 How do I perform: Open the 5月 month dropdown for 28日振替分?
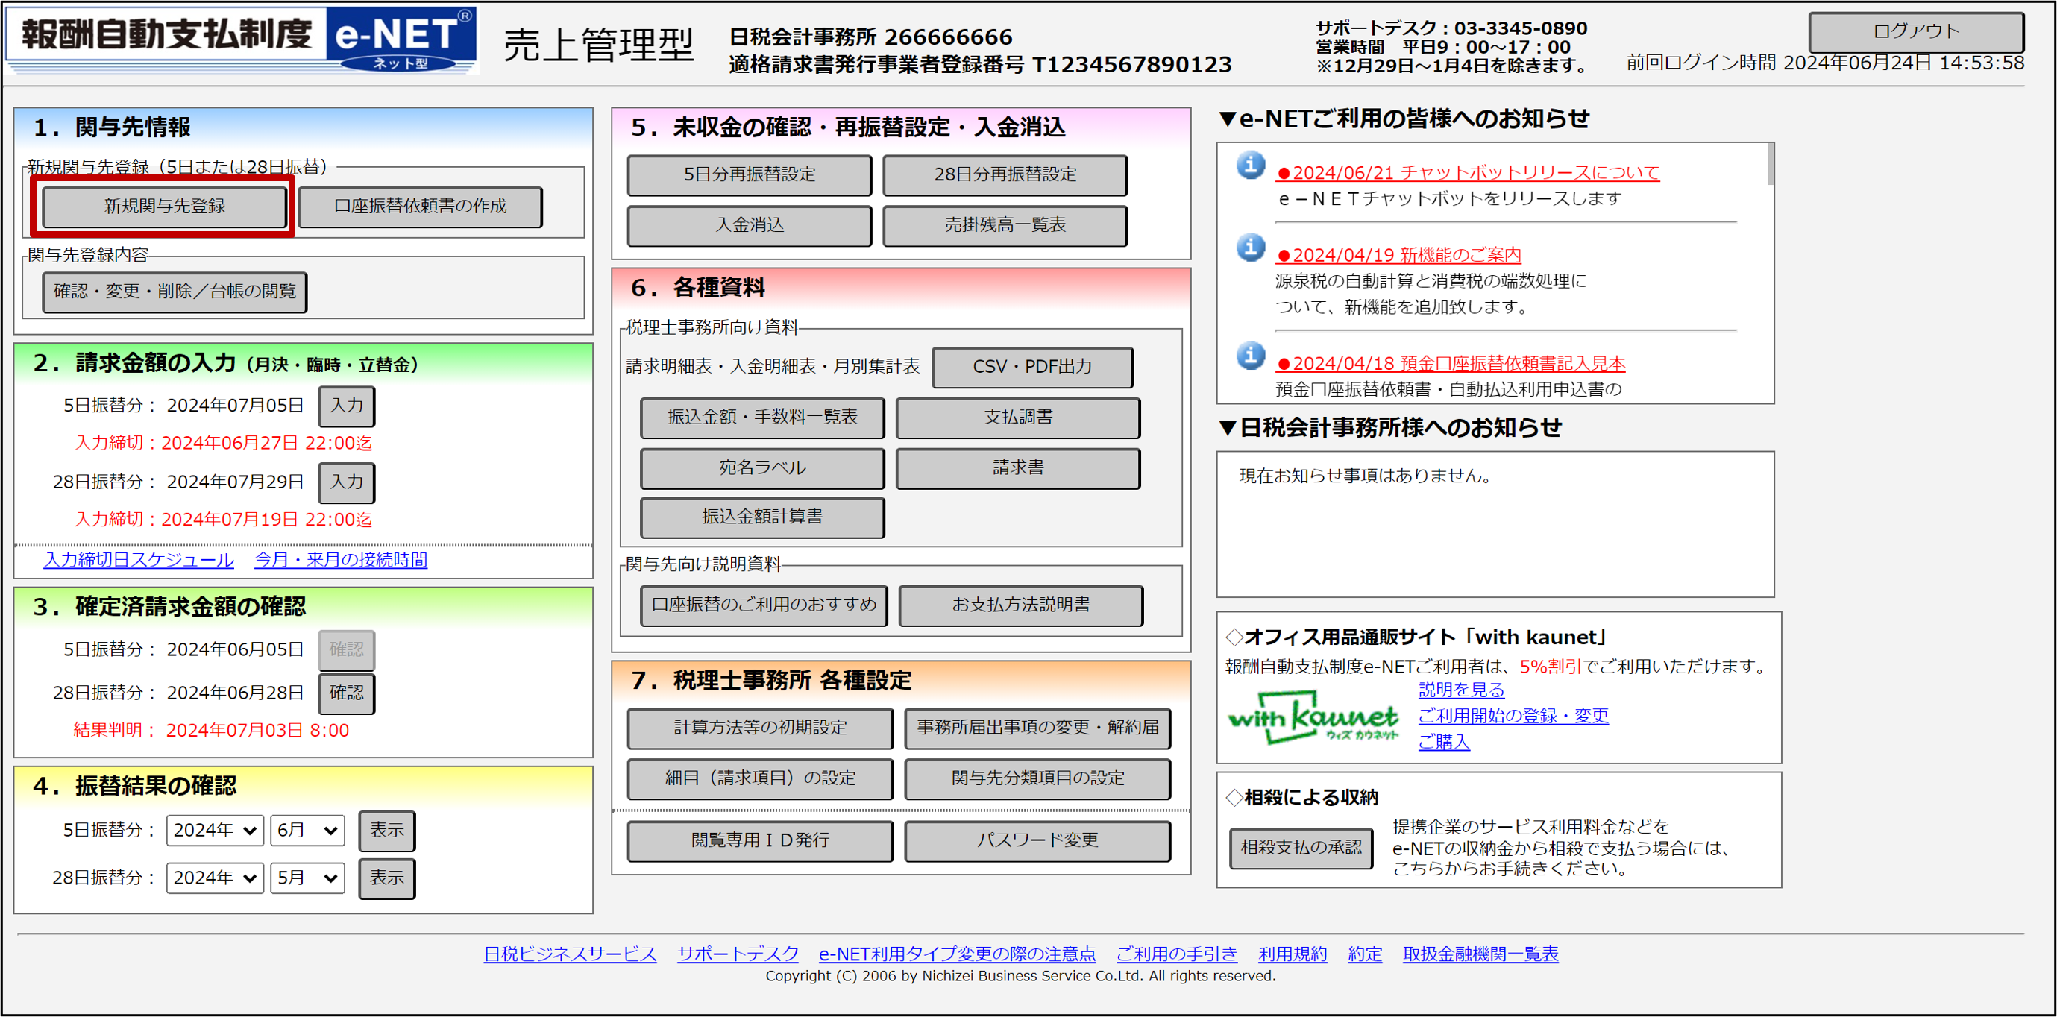[307, 878]
